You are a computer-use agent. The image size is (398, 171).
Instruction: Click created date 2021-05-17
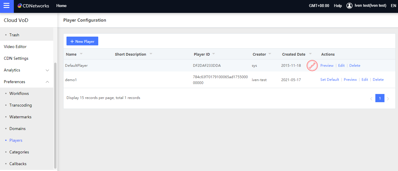tap(291, 80)
